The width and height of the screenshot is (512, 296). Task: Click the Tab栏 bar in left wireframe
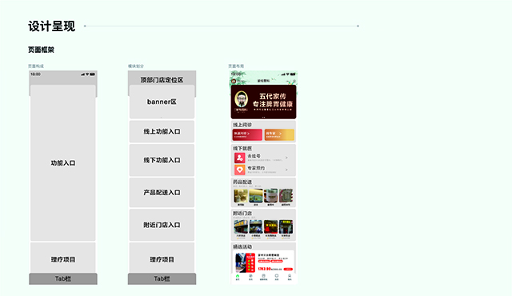pos(63,278)
